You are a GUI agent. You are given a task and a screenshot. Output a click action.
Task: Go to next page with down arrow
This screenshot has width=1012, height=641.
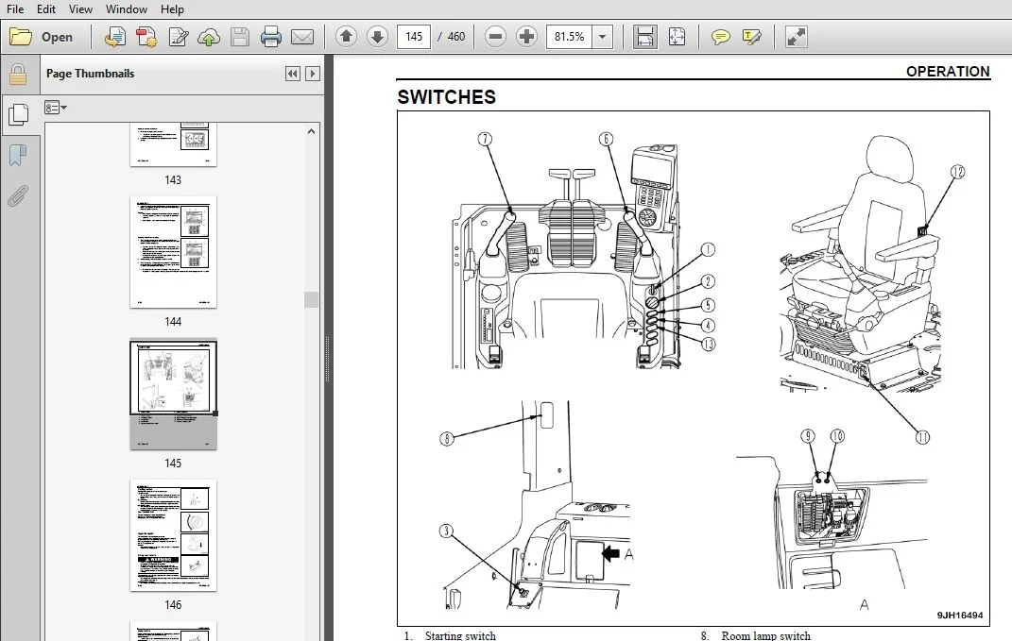pos(378,37)
